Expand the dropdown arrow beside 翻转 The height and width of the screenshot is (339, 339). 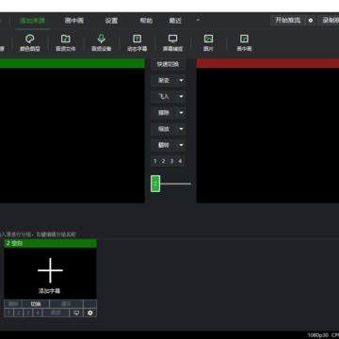pyautogui.click(x=181, y=145)
